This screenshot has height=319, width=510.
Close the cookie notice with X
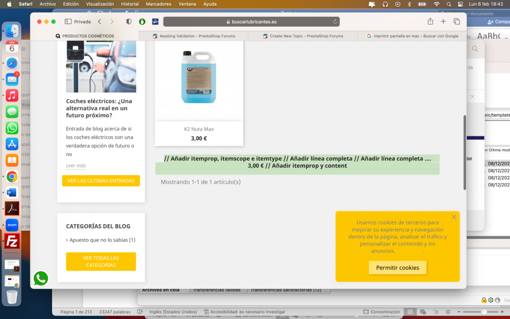(454, 217)
